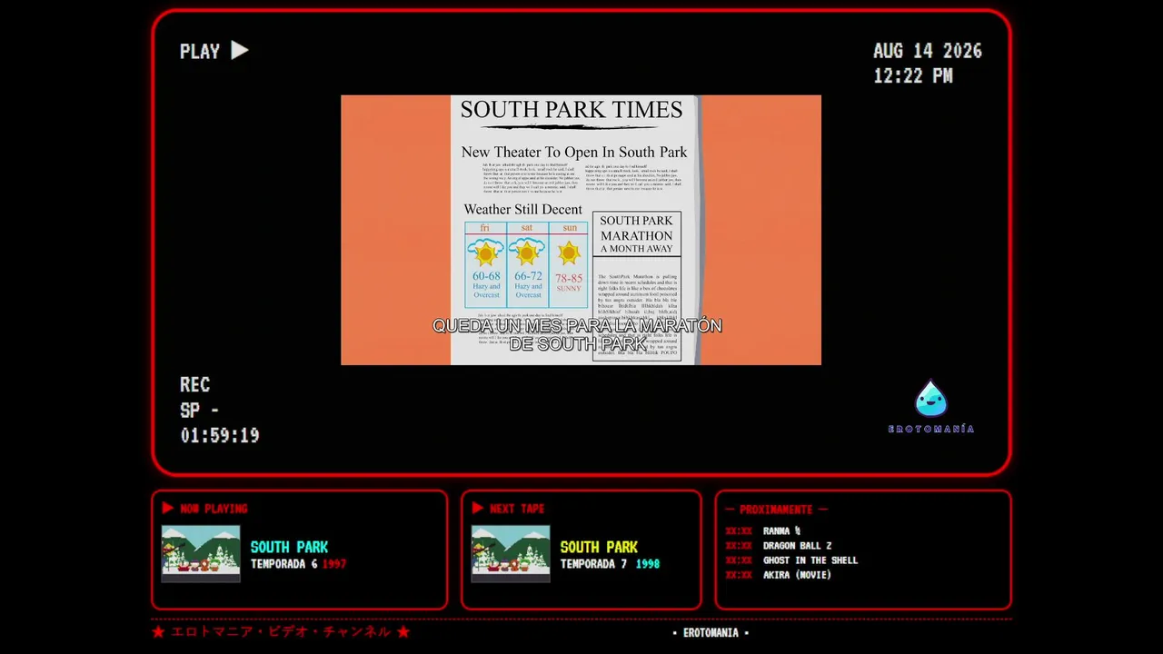1163x654 pixels.
Task: Click the xx:xx time beside AKIRA (MOVIE)
Action: [x=739, y=575]
